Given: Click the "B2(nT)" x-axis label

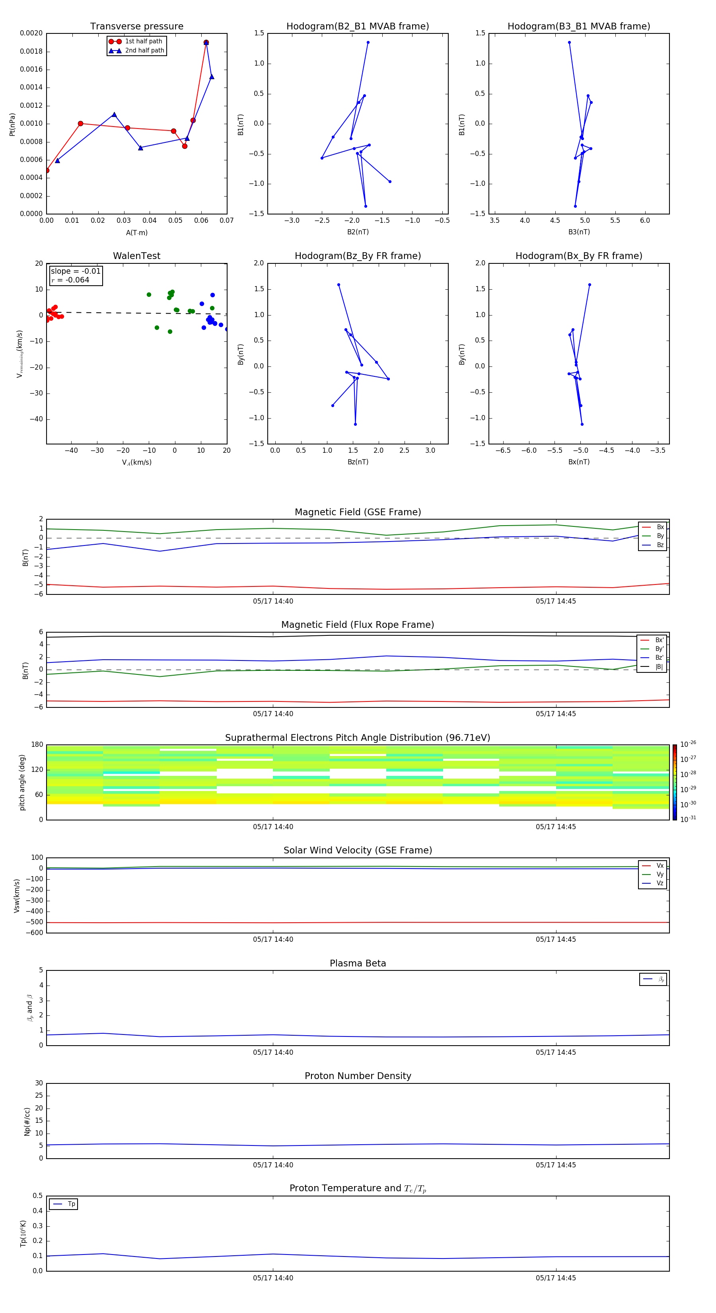Looking at the screenshot, I should pyautogui.click(x=358, y=232).
